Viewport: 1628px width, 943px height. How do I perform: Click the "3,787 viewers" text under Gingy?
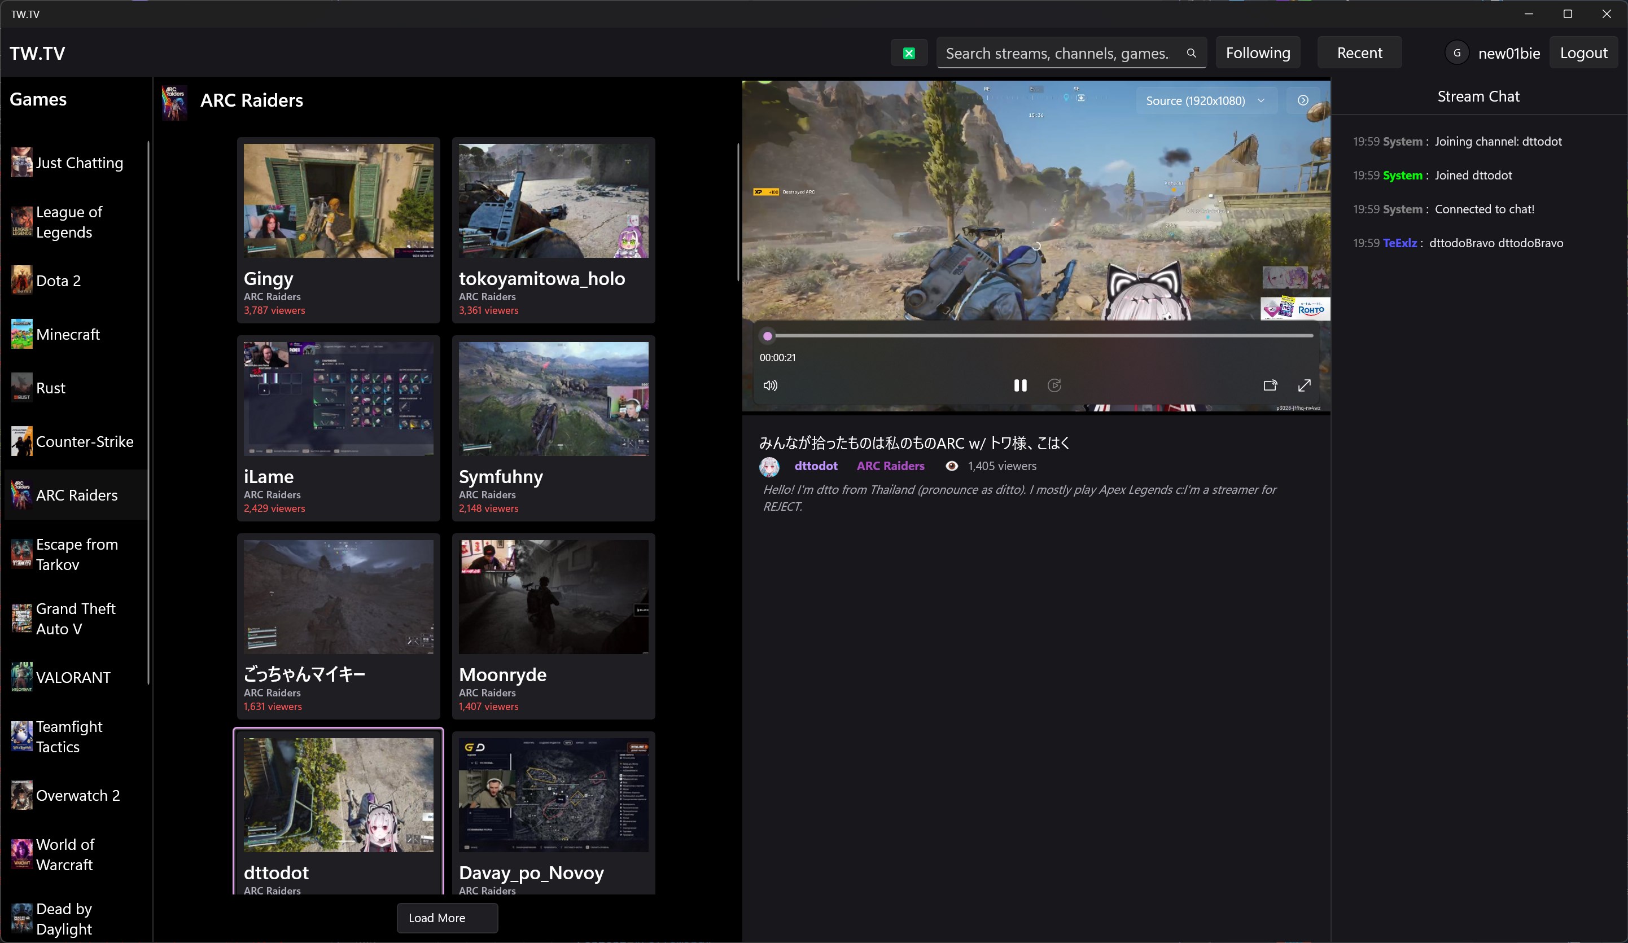click(274, 310)
